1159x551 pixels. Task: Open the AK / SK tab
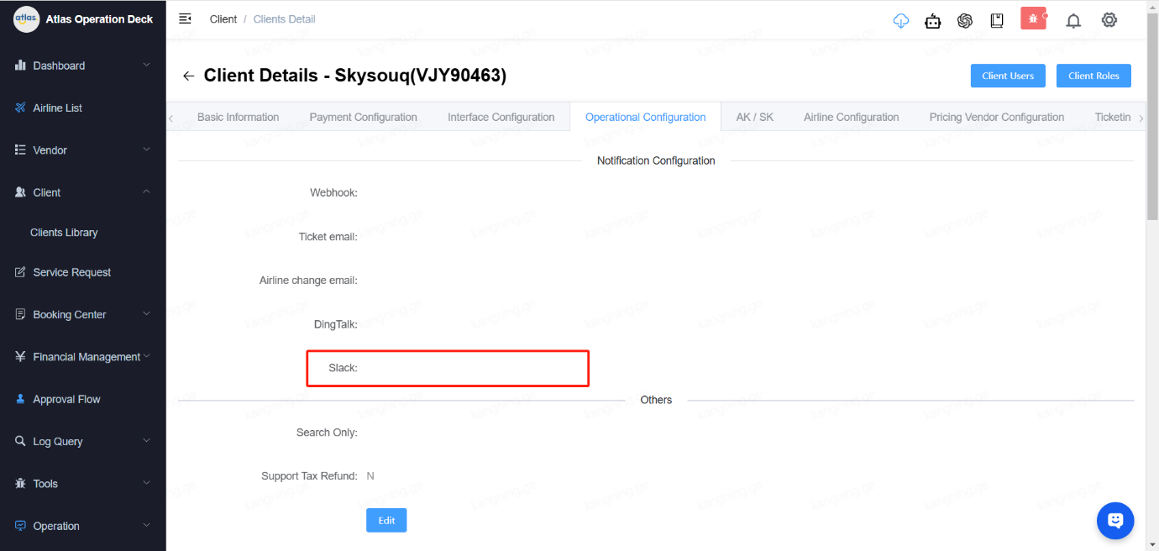click(754, 118)
